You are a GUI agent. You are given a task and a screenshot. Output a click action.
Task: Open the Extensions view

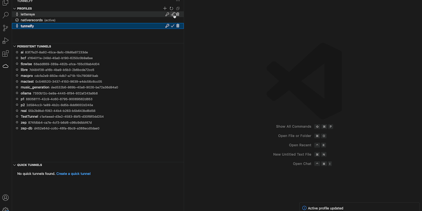point(5,54)
